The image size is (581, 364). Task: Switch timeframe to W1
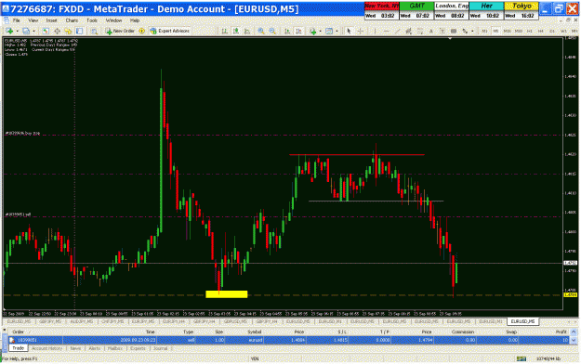(x=563, y=31)
